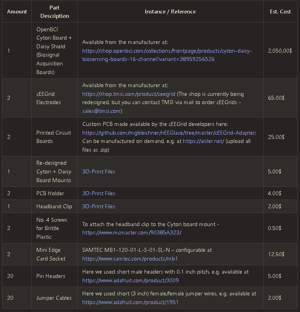Open the Adafruit product 1951 link
Viewport: 300px width, 312px height.
[130, 302]
